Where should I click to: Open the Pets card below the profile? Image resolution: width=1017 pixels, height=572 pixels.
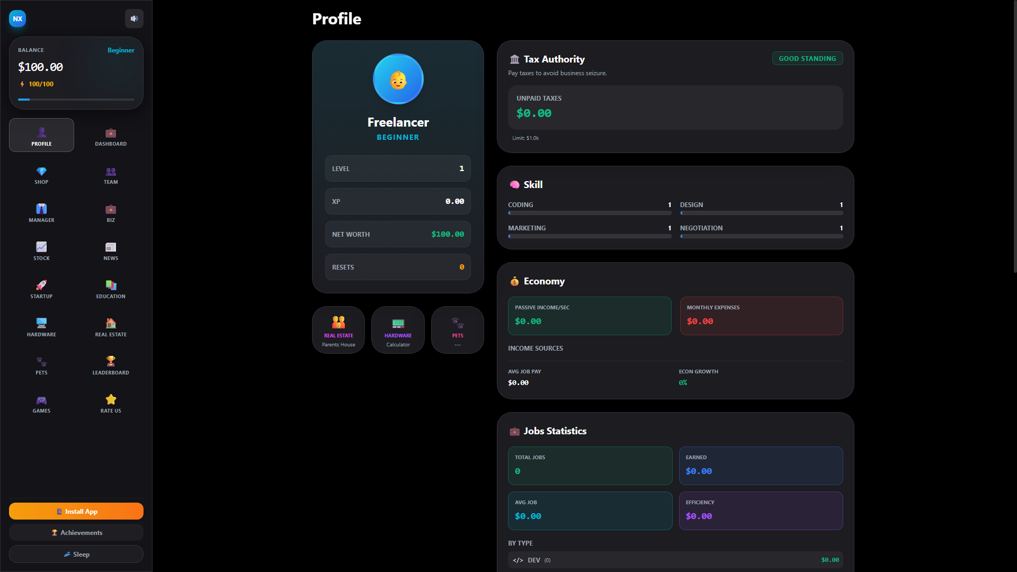[x=457, y=329]
